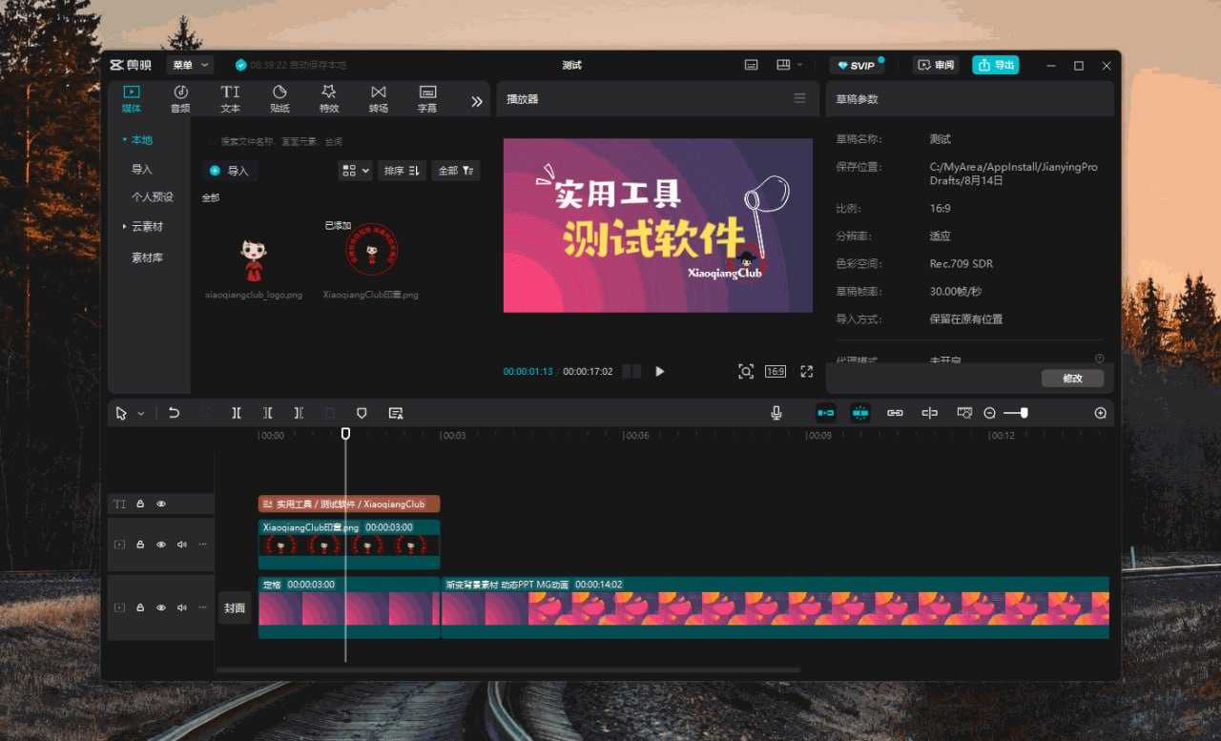
Task: Click the 封面 cover button
Action: (235, 607)
